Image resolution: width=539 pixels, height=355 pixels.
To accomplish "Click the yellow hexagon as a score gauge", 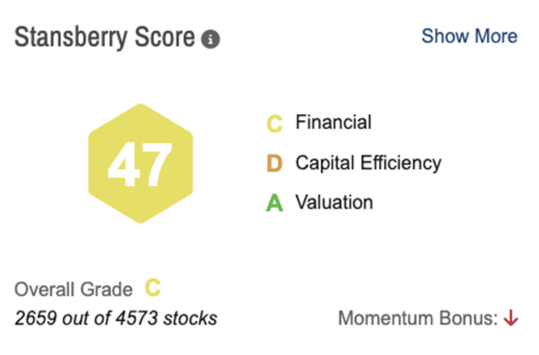I will 140,163.
